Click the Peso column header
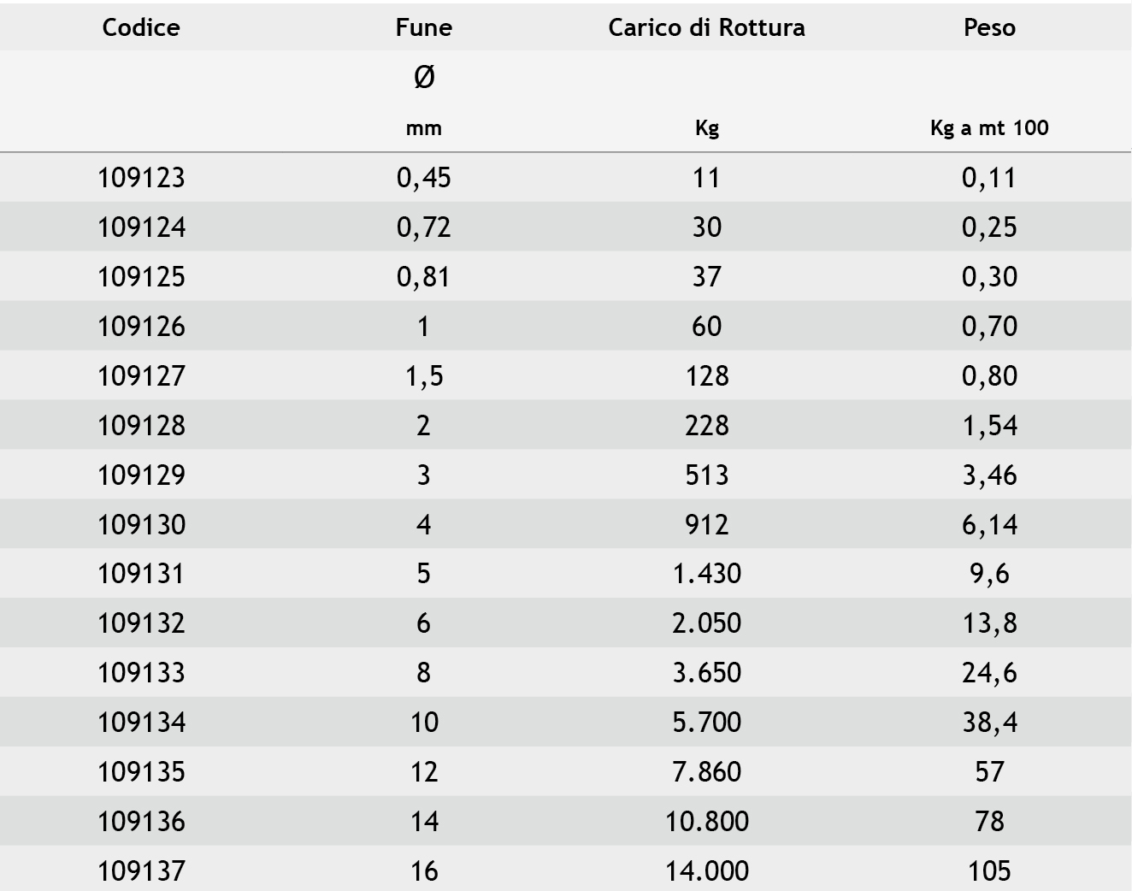Screen dimensions: 1132x891 tap(989, 27)
